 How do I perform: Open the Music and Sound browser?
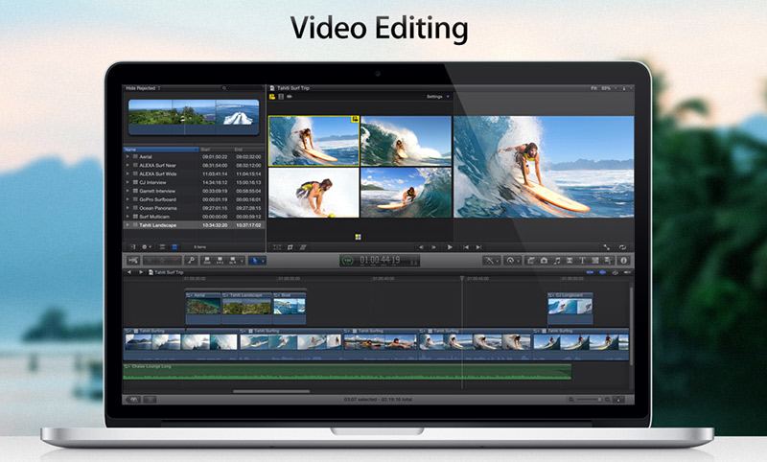point(557,261)
